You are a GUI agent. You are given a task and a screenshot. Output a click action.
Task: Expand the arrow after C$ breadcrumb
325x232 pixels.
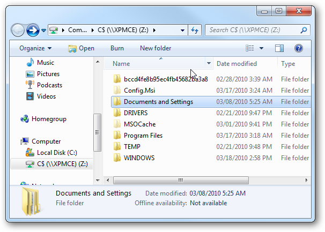coord(154,30)
